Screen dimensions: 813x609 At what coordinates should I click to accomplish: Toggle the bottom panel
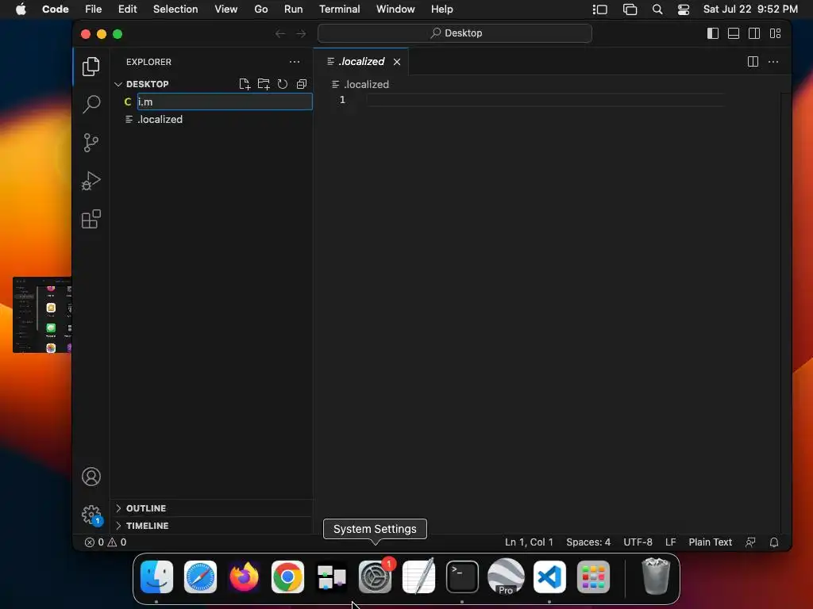(x=734, y=33)
